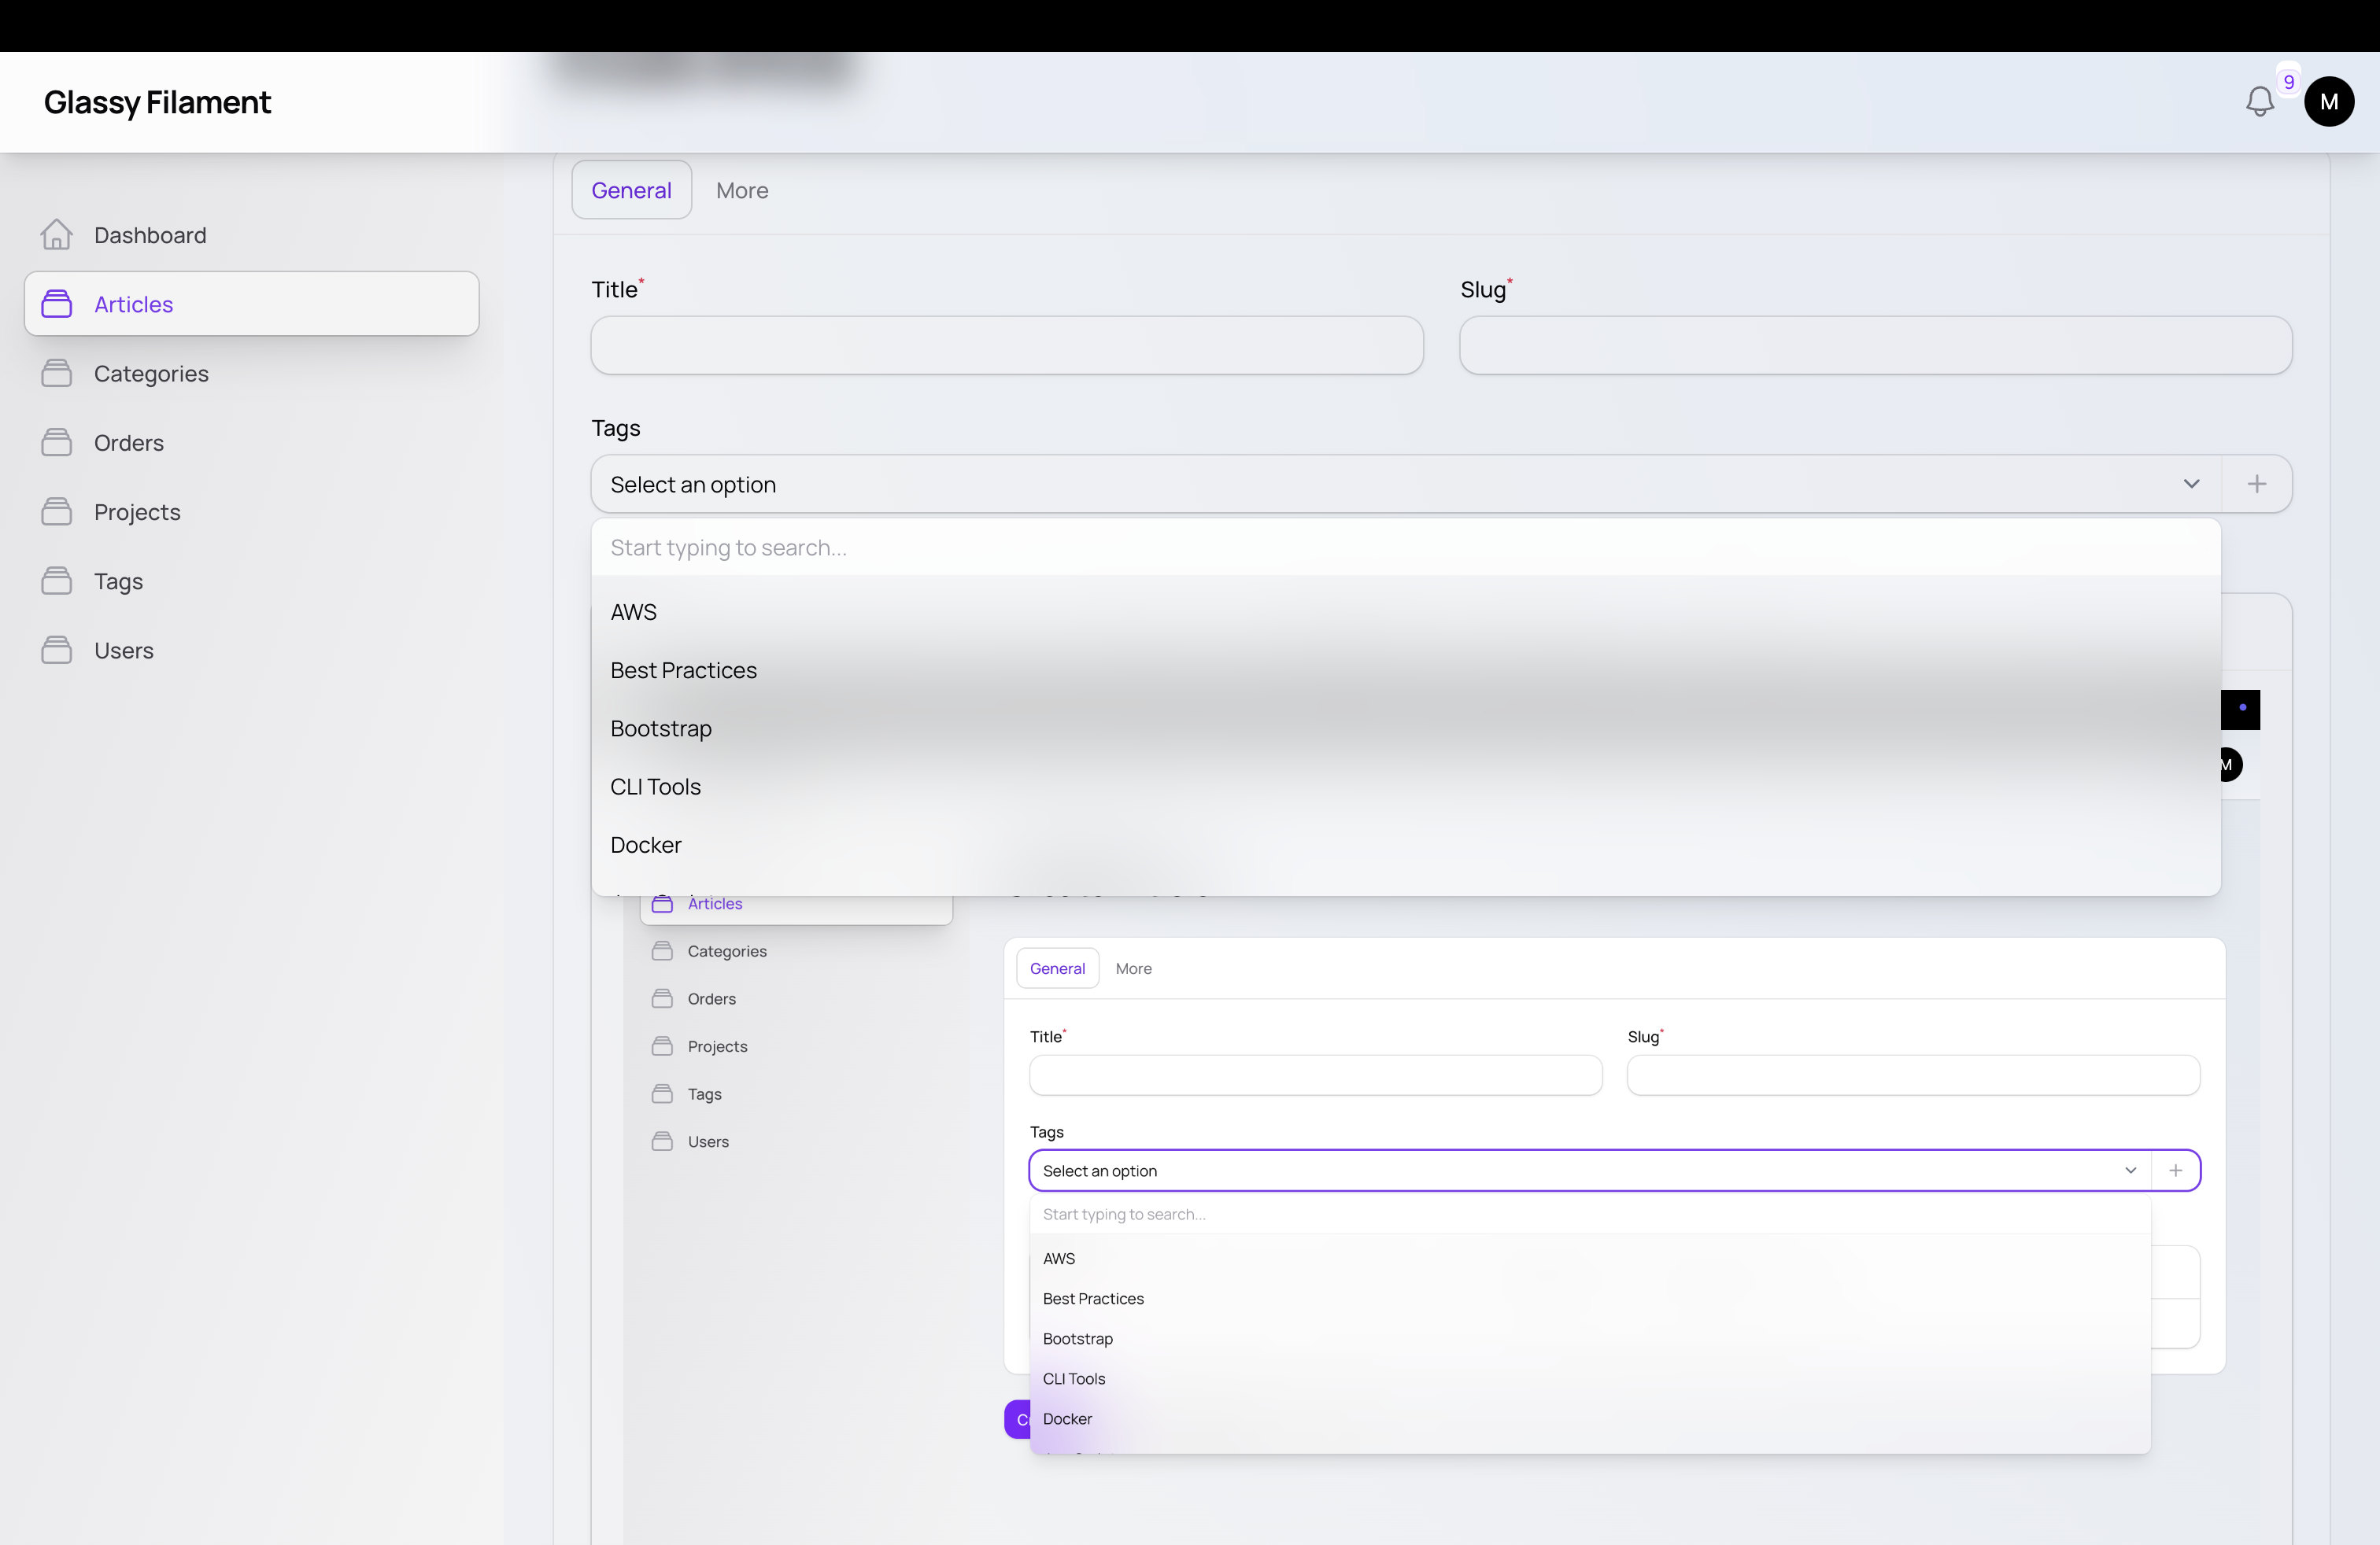The image size is (2380, 1545).
Task: Focus the Title input field
Action: pyautogui.click(x=1007, y=346)
